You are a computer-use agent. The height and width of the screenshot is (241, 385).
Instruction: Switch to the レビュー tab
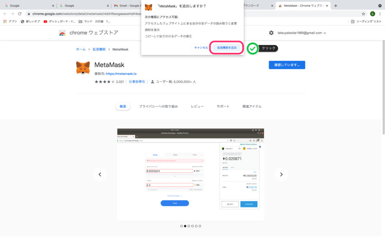pyautogui.click(x=197, y=107)
